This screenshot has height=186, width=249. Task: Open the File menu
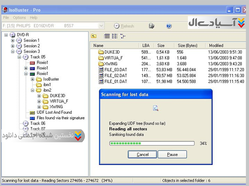tap(6, 18)
